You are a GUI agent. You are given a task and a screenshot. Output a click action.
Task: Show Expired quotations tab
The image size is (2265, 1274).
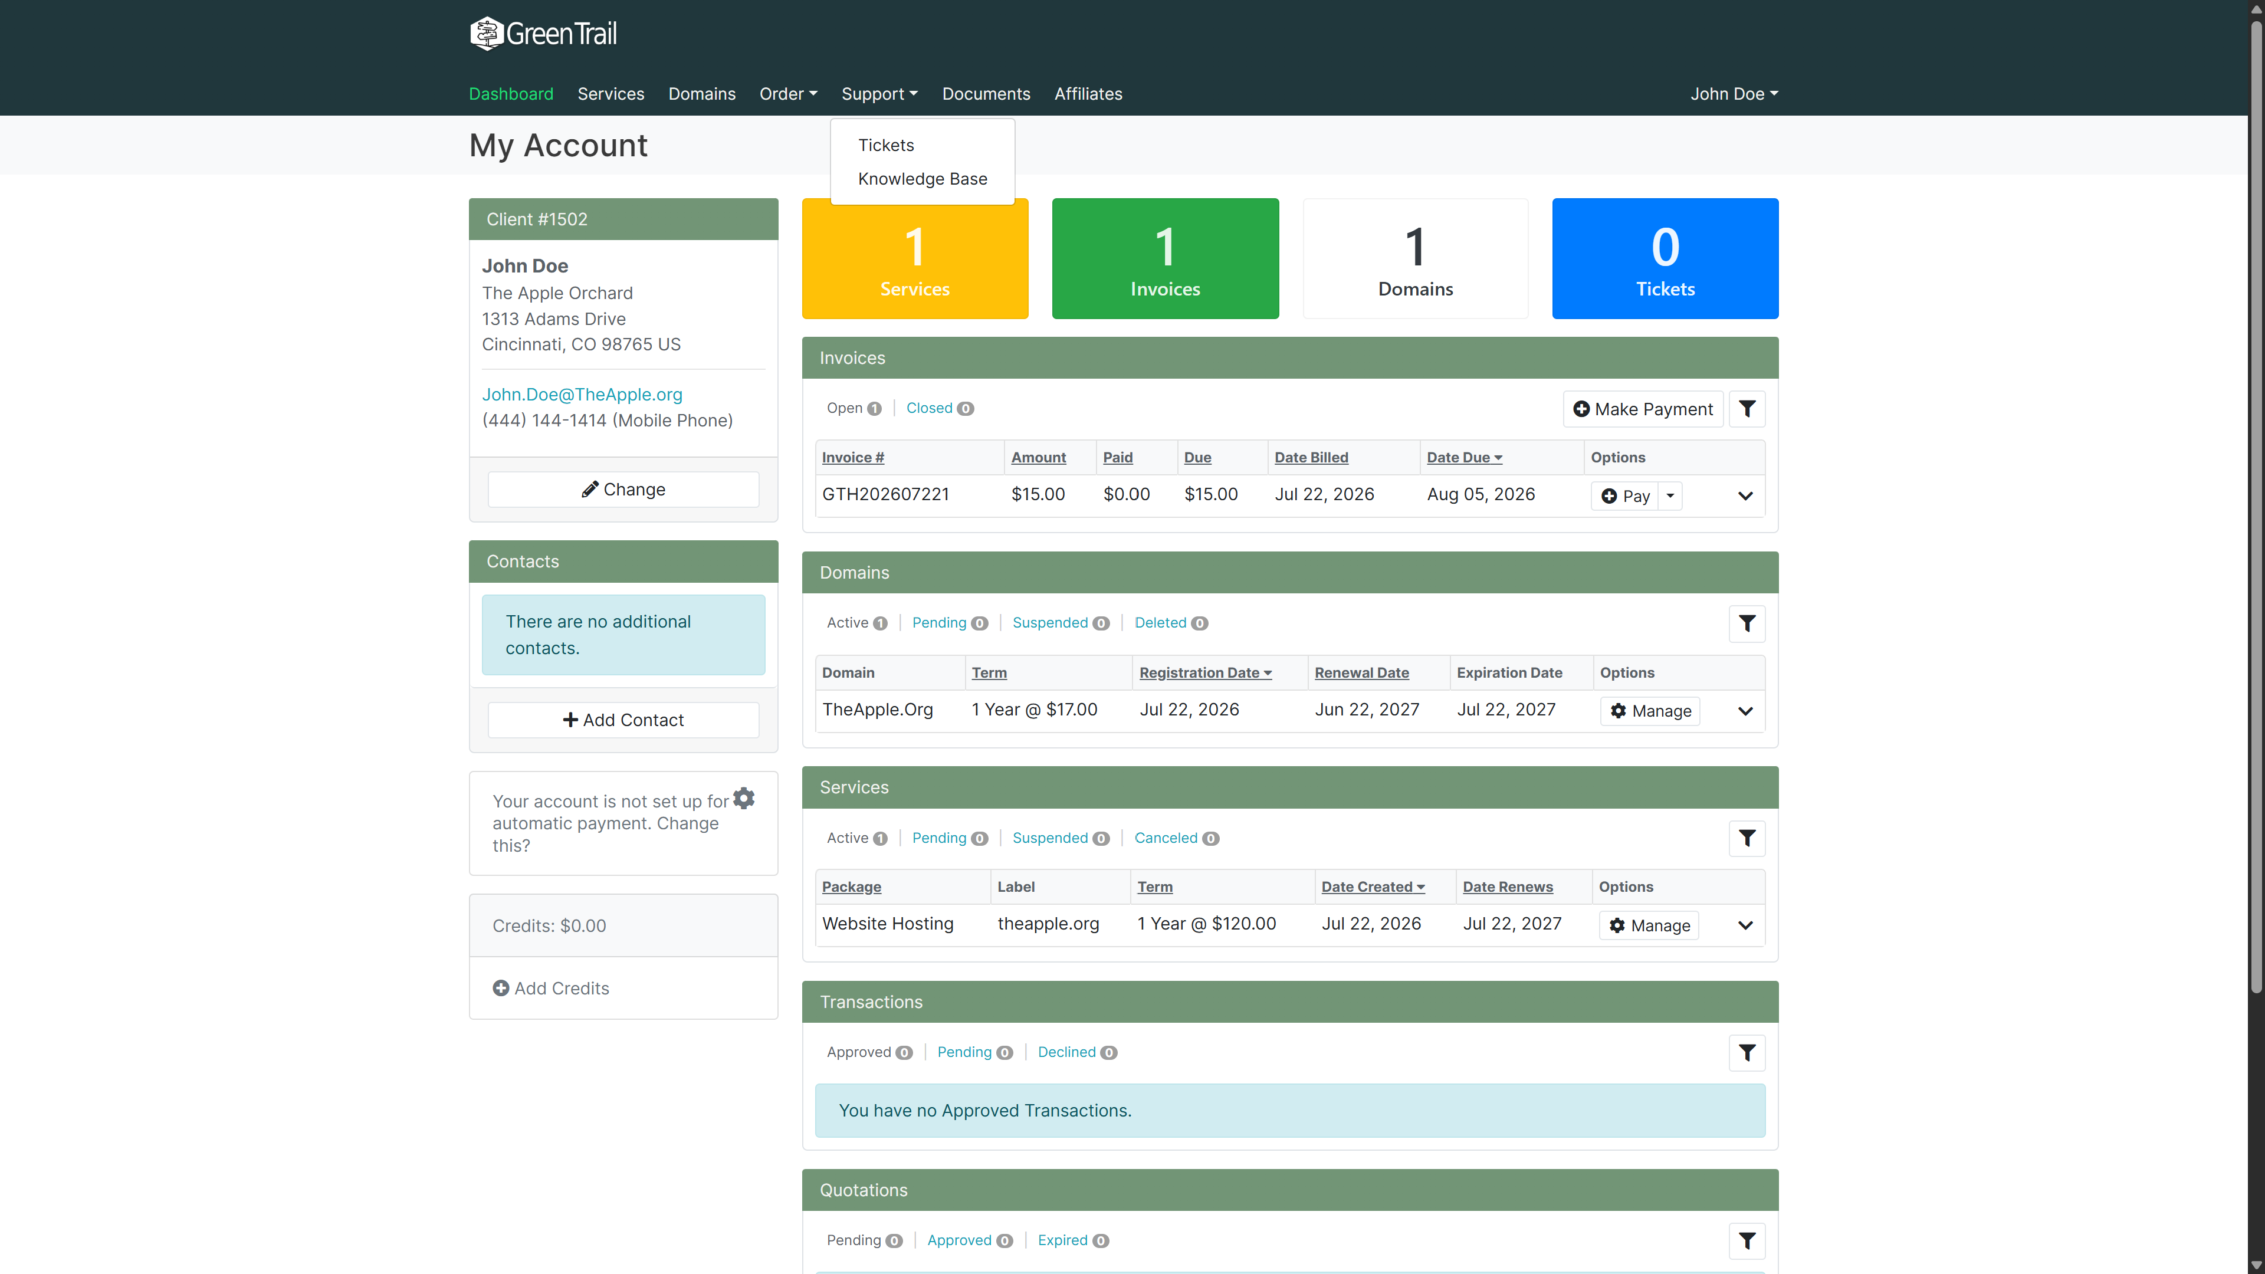coord(1073,1240)
